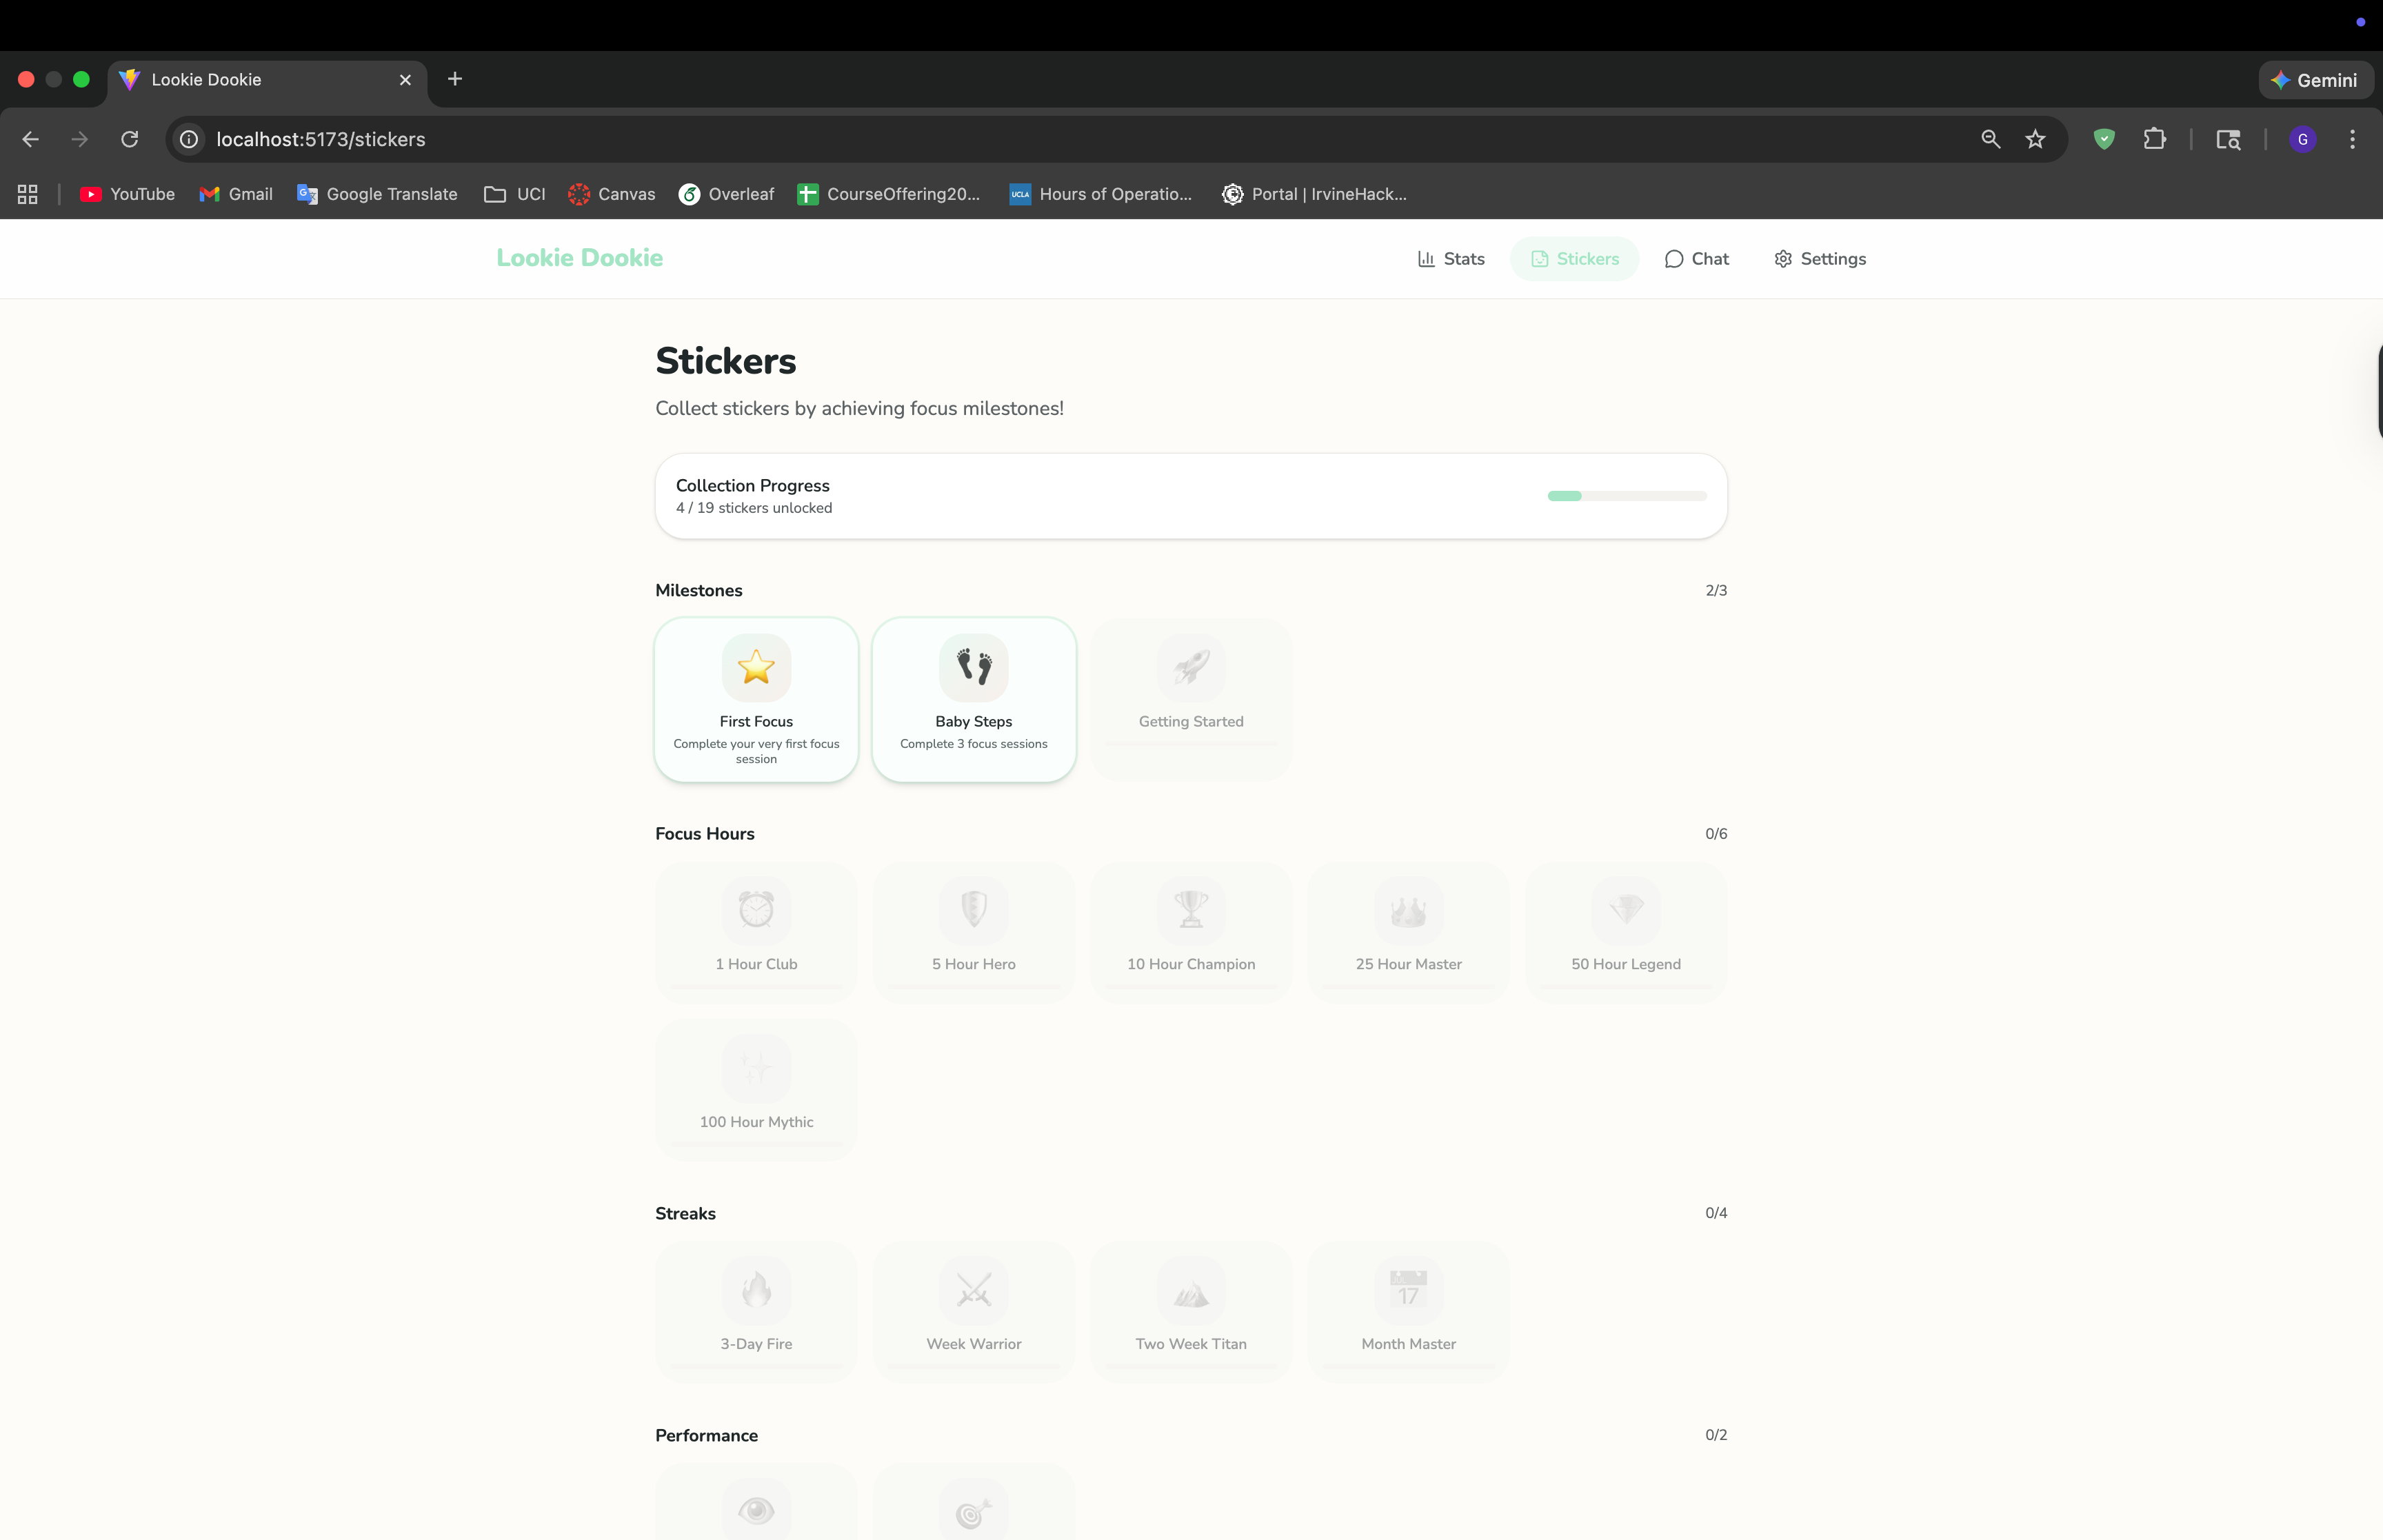The image size is (2383, 1540).
Task: Switch to the Chat tab
Action: coord(1696,259)
